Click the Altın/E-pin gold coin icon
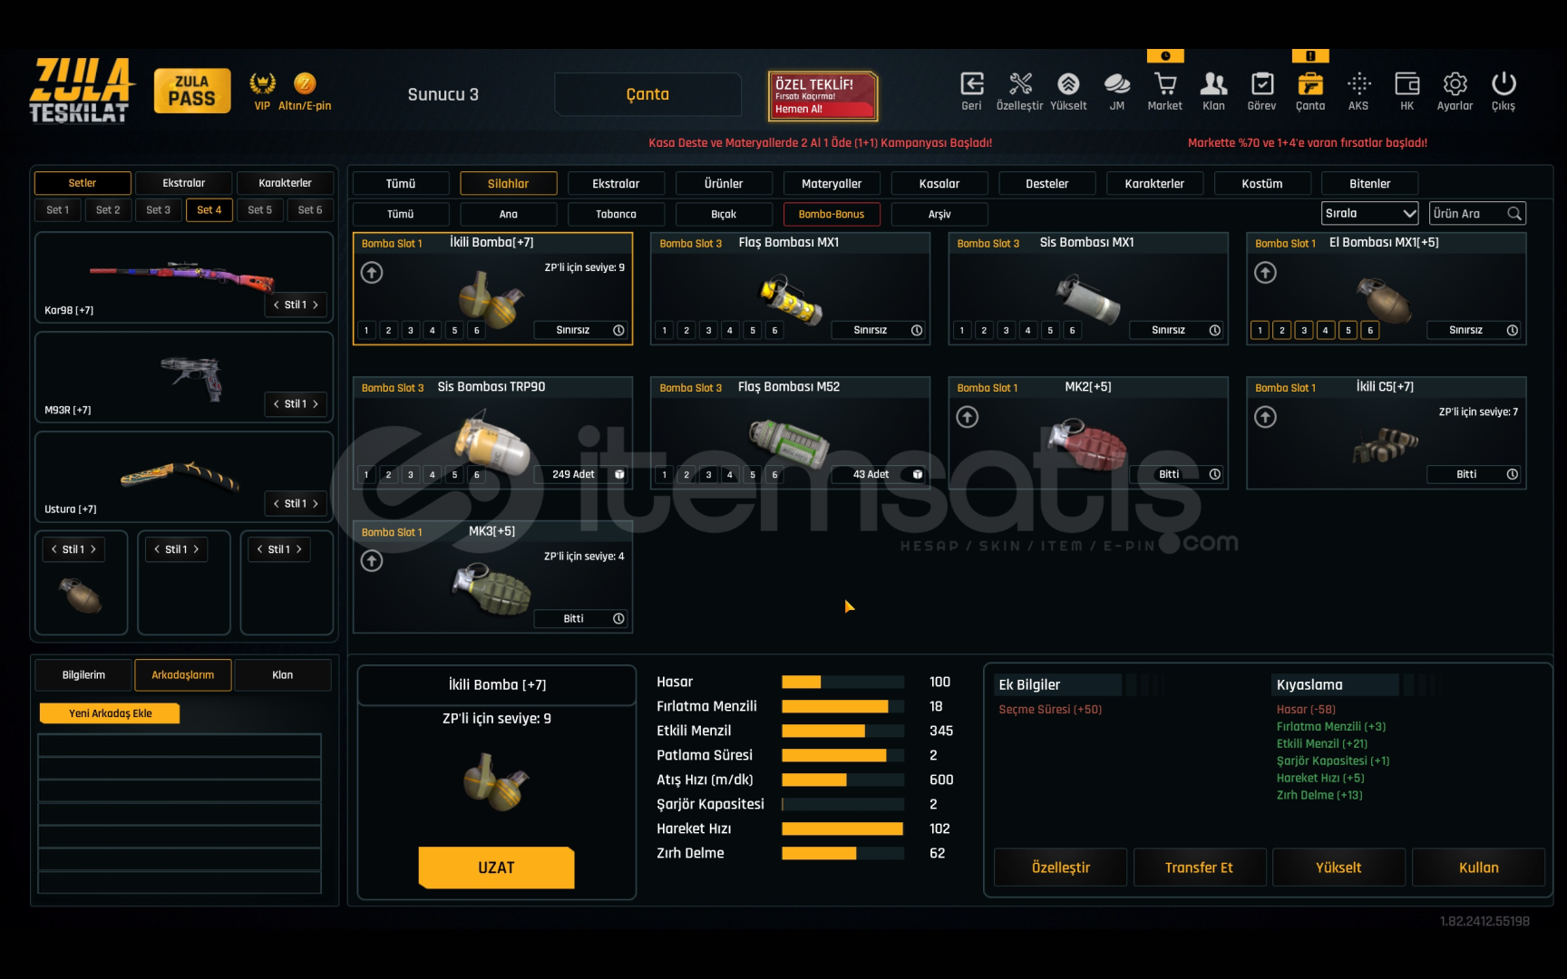Image resolution: width=1567 pixels, height=979 pixels. point(305,83)
